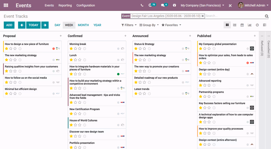Add a card in Proposal column
Screen dimensions: 271x149
point(61,36)
